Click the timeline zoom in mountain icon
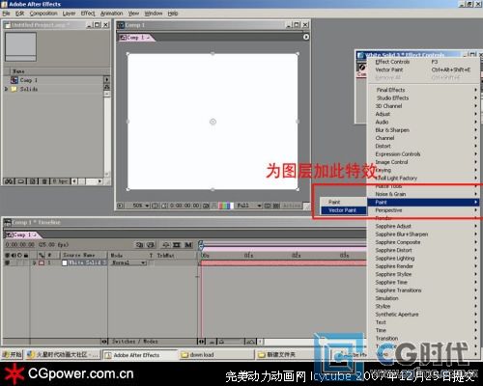The height and width of the screenshot is (386, 483). pyautogui.click(x=251, y=342)
